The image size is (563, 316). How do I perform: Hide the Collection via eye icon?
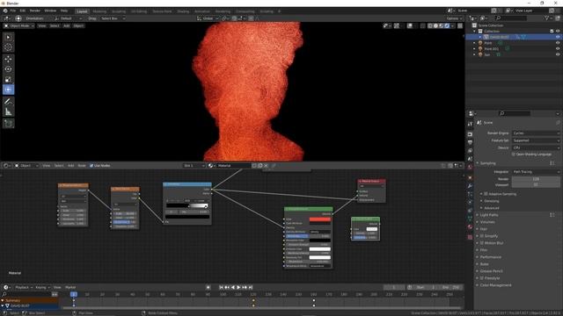pos(558,32)
